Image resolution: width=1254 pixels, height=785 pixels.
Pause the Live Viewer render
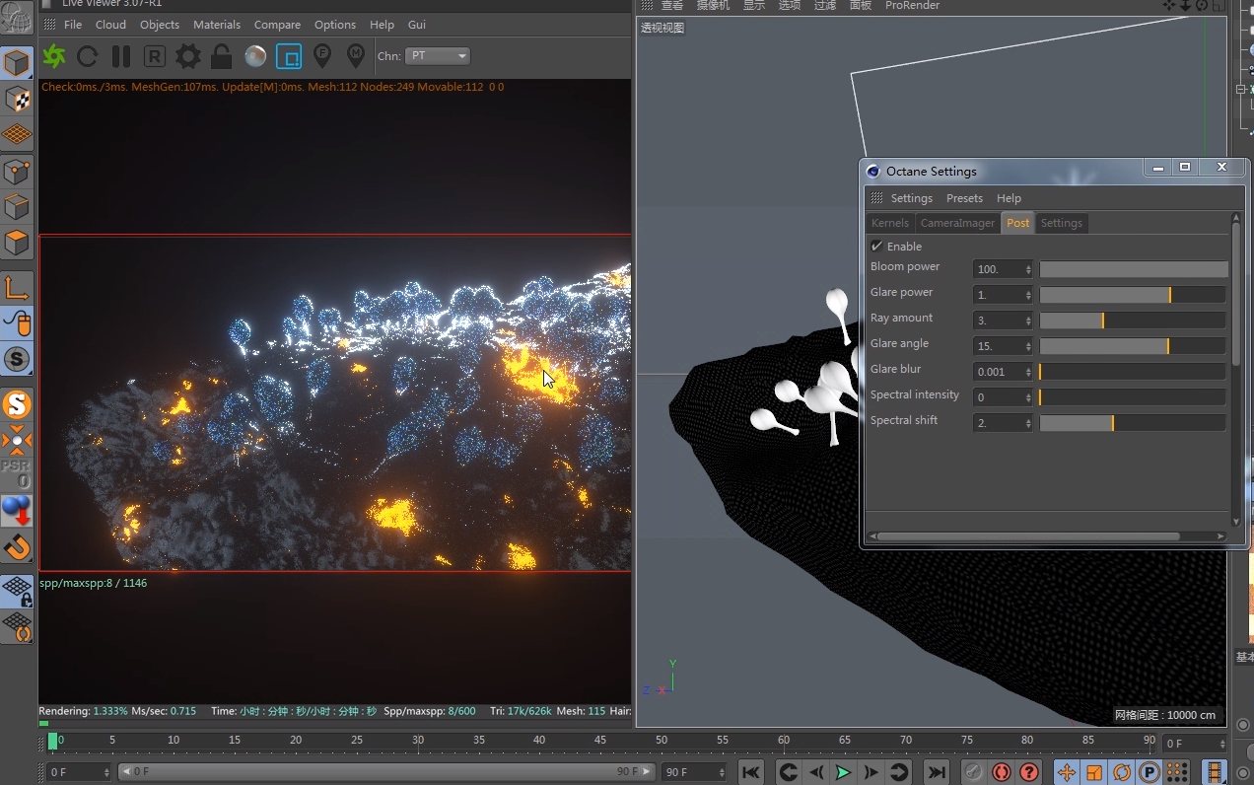[121, 56]
